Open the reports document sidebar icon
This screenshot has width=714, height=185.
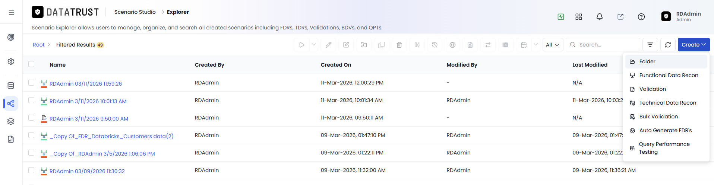[x=11, y=139]
